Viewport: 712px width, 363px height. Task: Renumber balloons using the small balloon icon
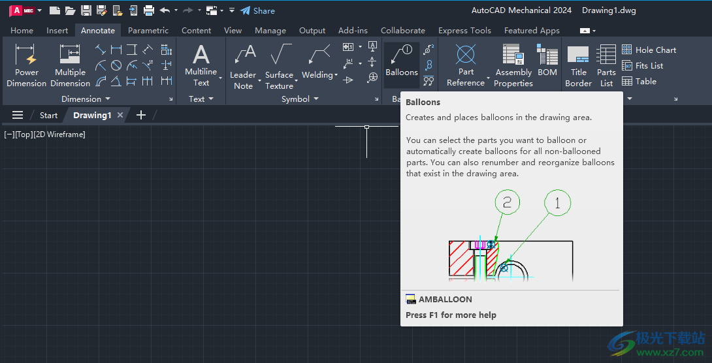[429, 50]
